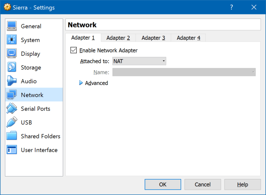This screenshot has width=266, height=195.
Task: Expand the Advanced section
Action: 81,83
